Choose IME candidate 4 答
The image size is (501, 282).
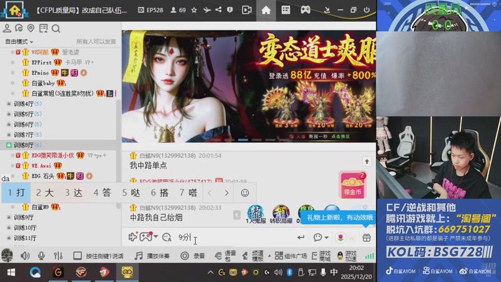click(102, 192)
